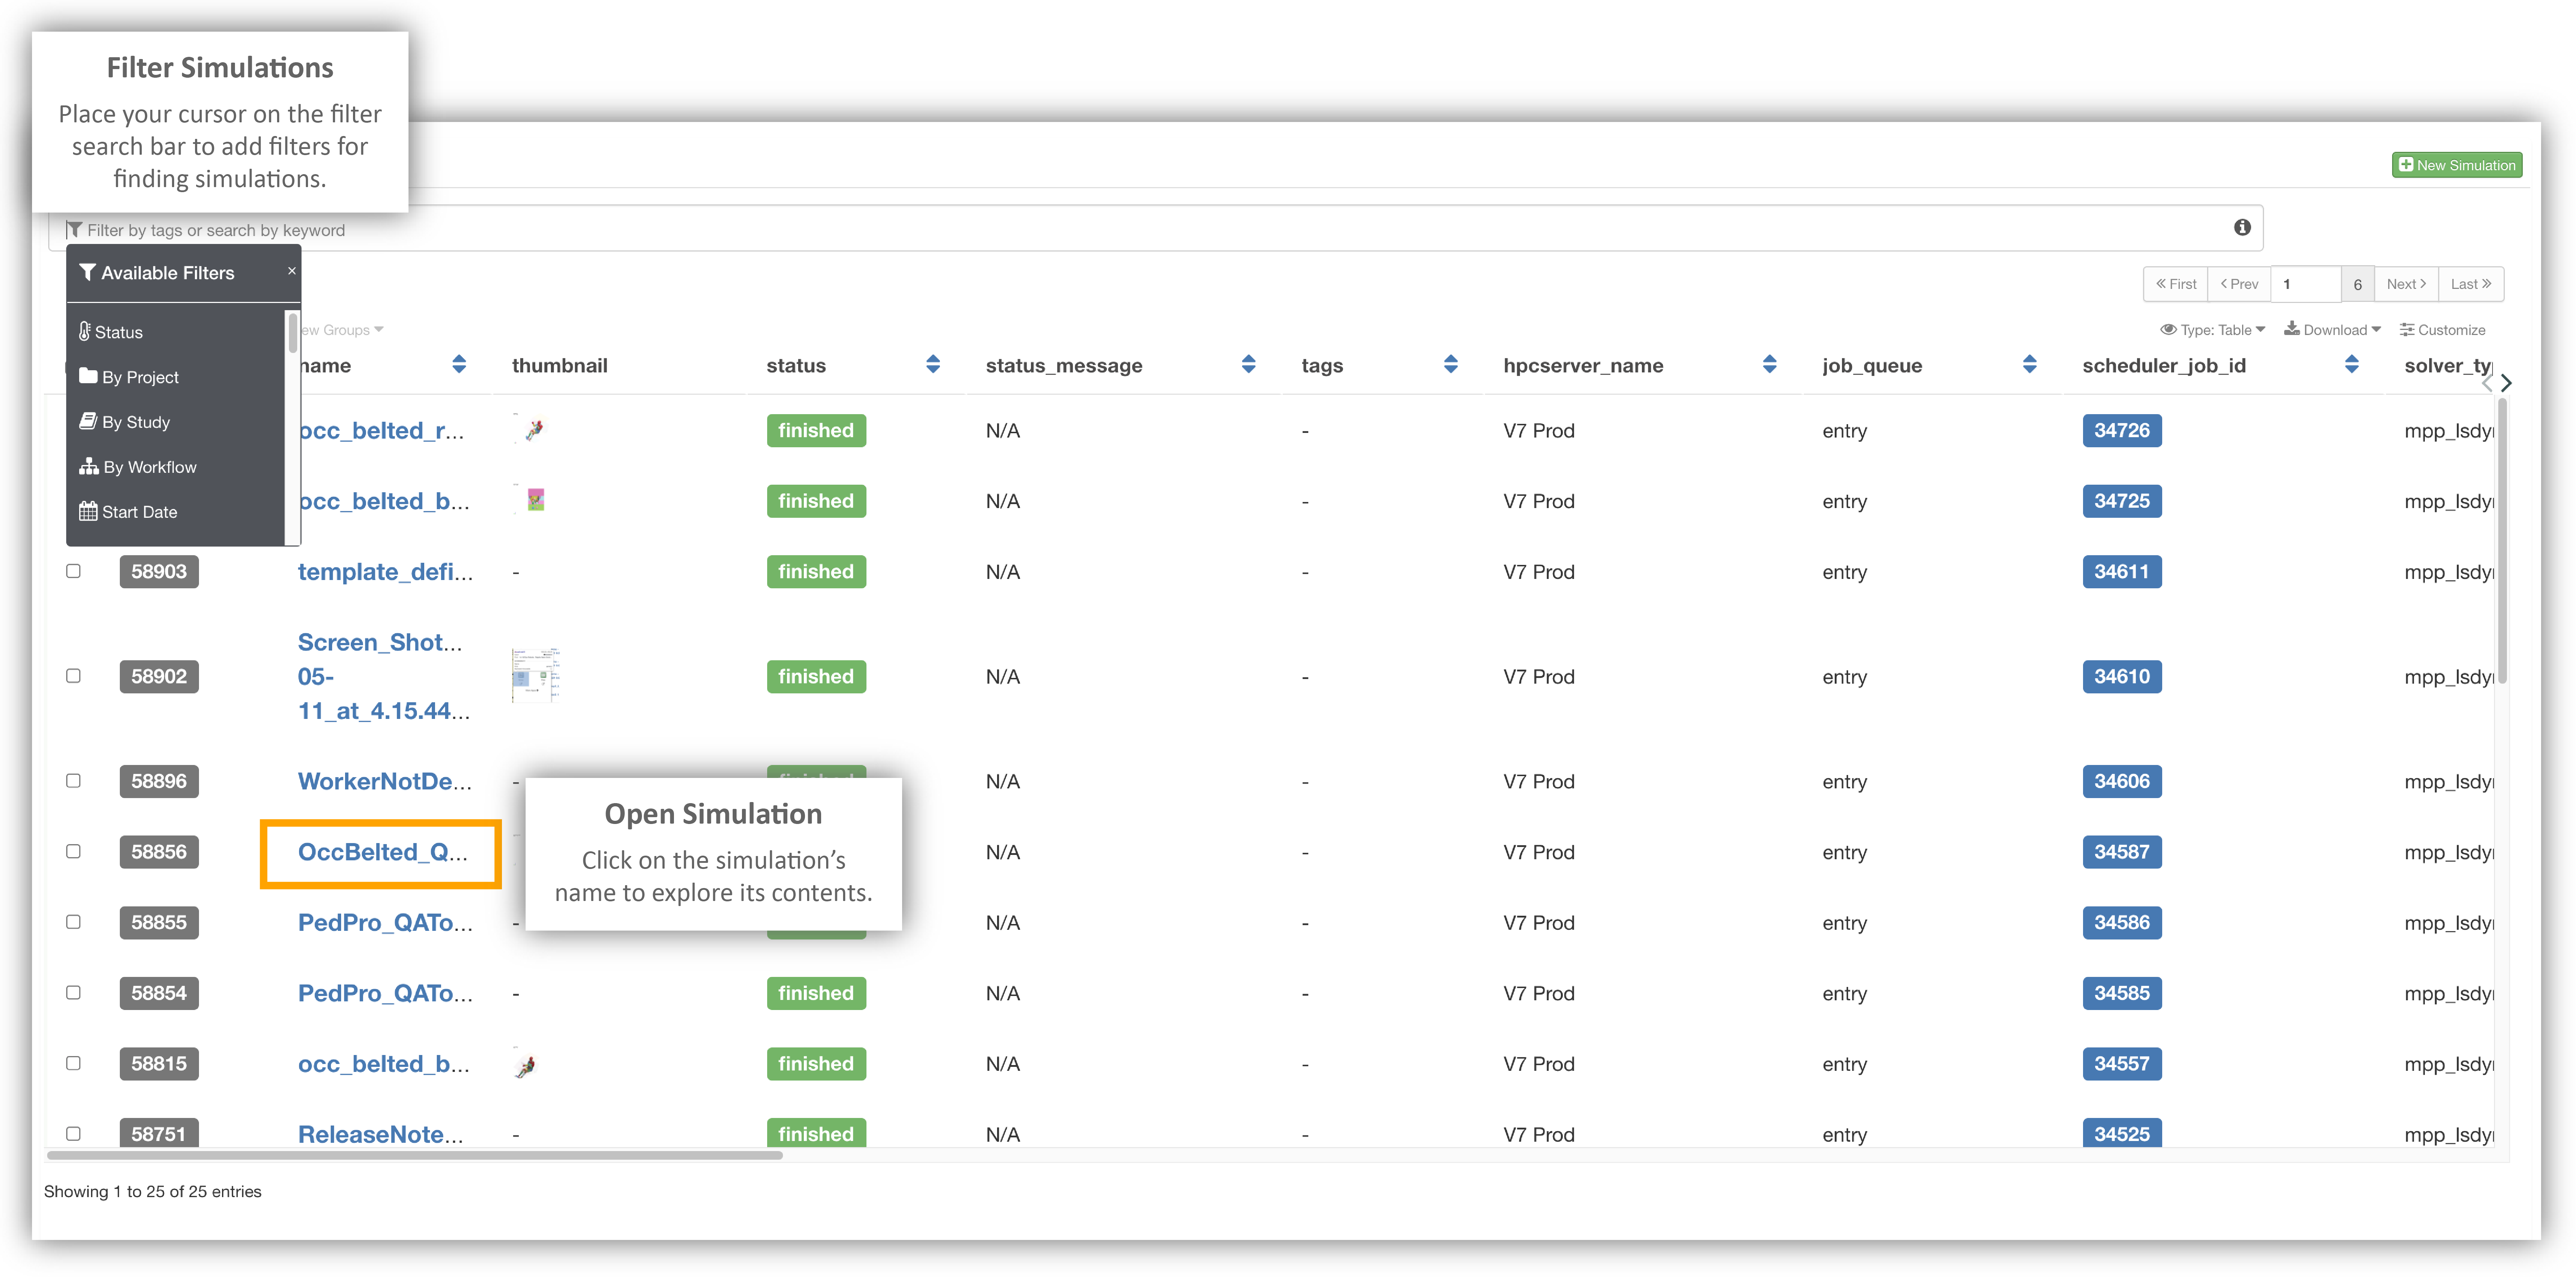Click simulation id badge 58903
The image size is (2576, 1277).
159,572
